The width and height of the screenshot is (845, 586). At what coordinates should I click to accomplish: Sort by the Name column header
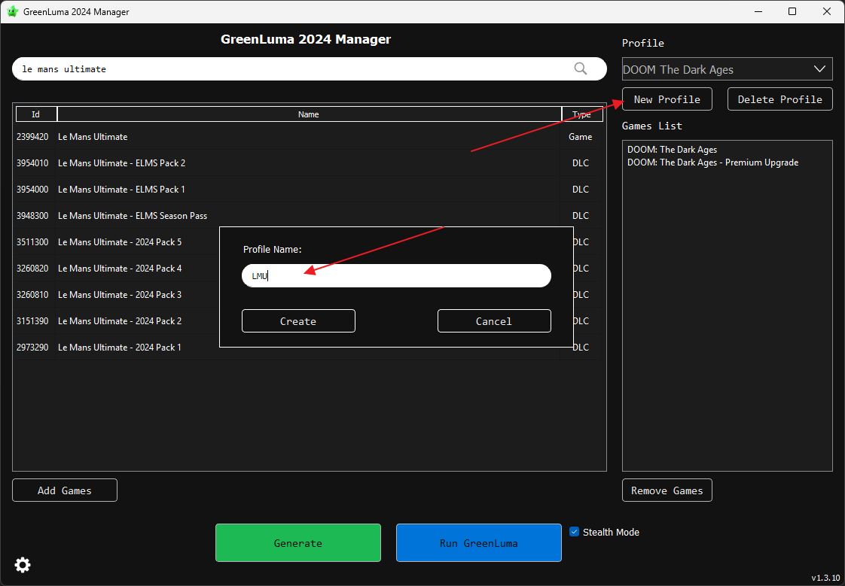click(309, 114)
